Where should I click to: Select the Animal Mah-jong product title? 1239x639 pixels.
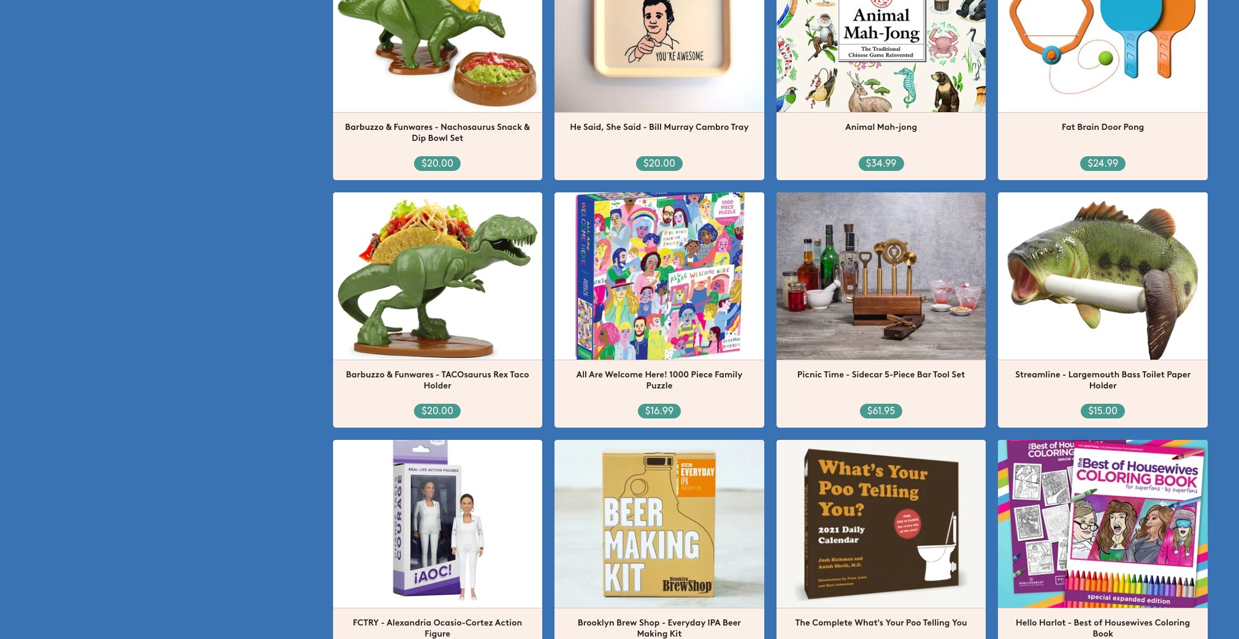pos(881,127)
